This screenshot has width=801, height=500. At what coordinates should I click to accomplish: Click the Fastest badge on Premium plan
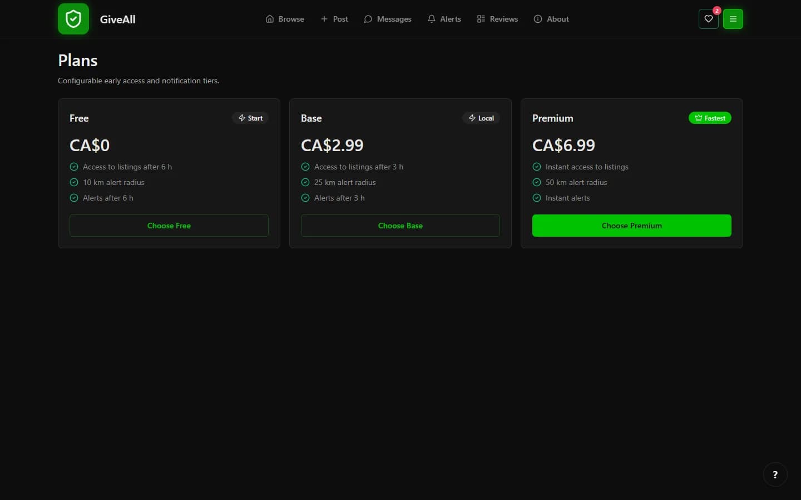[710, 118]
